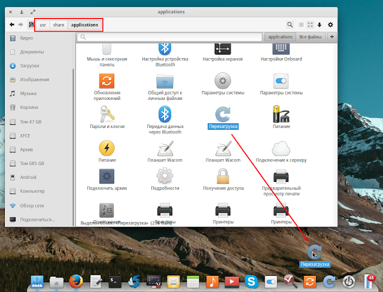Screen dimensions: 383x292
Task: Select 'Параметры системы' with the gear icon
Action: (x=223, y=81)
